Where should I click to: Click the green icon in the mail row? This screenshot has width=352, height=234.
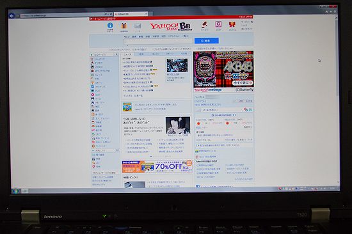[250, 109]
